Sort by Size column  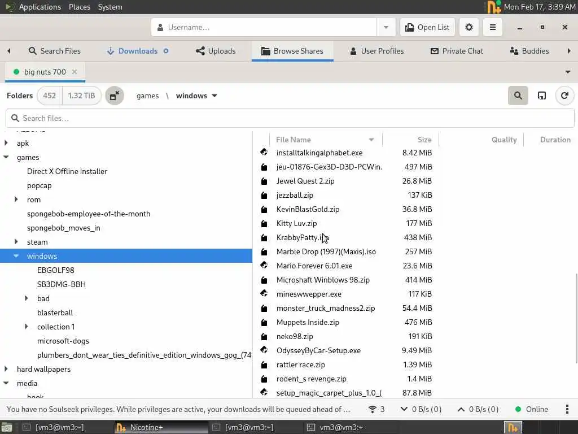[x=411, y=140]
